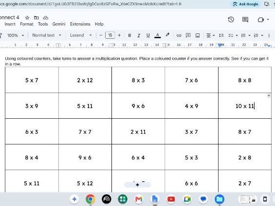Open the Insert menu
Image resolution: width=275 pixels, height=206 pixels.
tap(10, 24)
